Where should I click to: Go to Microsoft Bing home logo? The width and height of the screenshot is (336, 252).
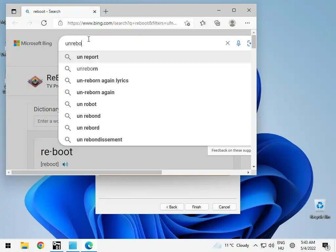33,43
